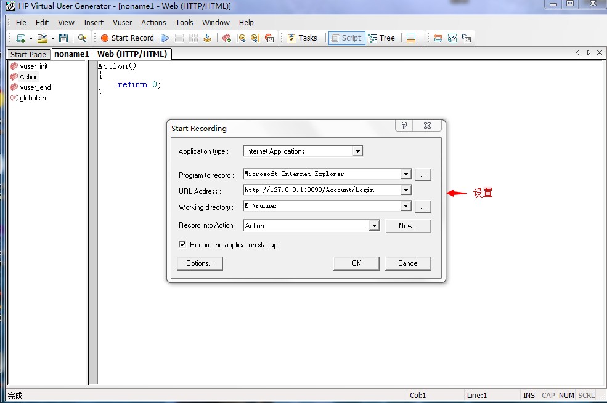
Task: Open the Insert menu
Action: [94, 23]
